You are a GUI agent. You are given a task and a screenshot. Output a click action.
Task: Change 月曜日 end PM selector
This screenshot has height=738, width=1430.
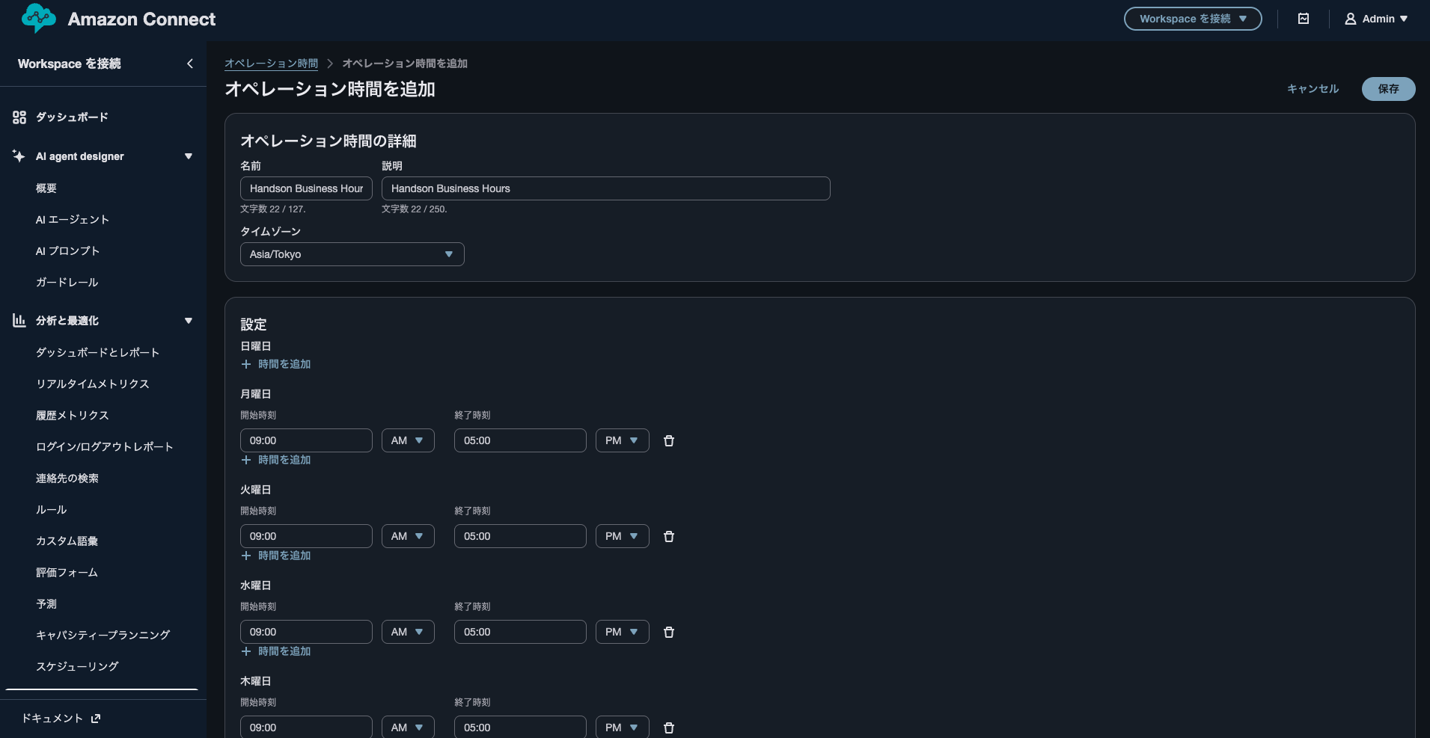[622, 440]
